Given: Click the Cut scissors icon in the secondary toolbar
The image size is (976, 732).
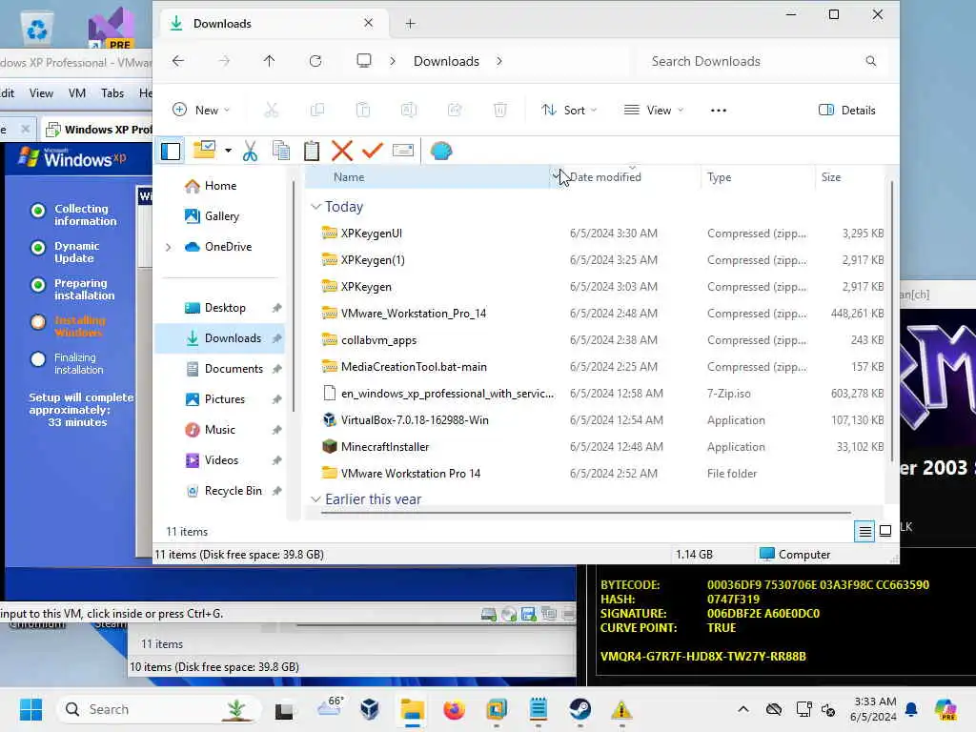Looking at the screenshot, I should 251,151.
